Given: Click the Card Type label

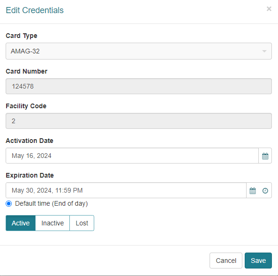Looking at the screenshot, I should click(22, 36).
